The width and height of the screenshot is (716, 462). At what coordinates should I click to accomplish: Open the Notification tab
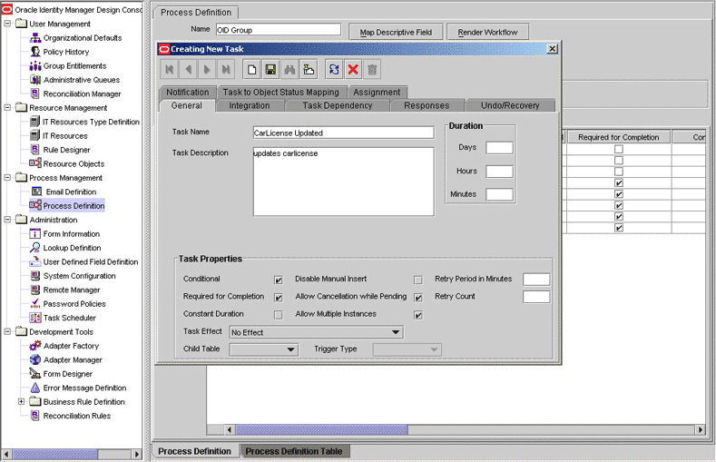[187, 93]
